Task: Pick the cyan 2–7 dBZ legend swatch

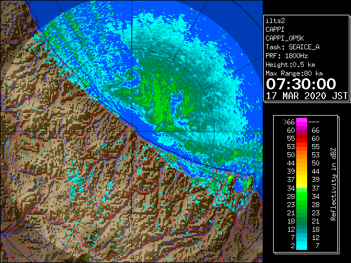Action: 302,246
